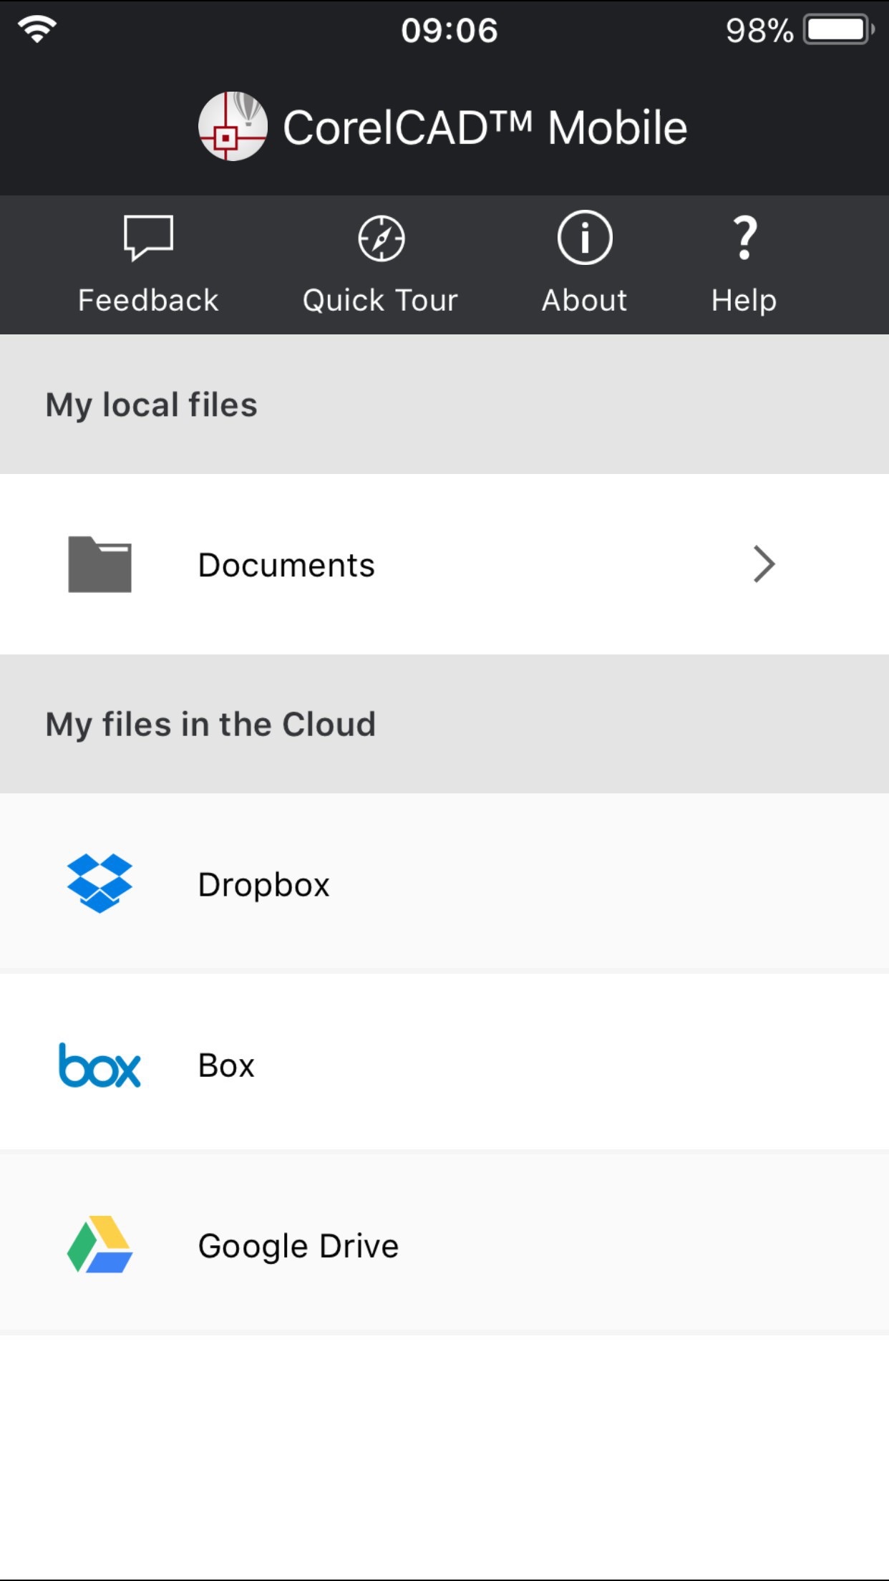Tap the About info icon
The image size is (889, 1581).
[x=585, y=238]
